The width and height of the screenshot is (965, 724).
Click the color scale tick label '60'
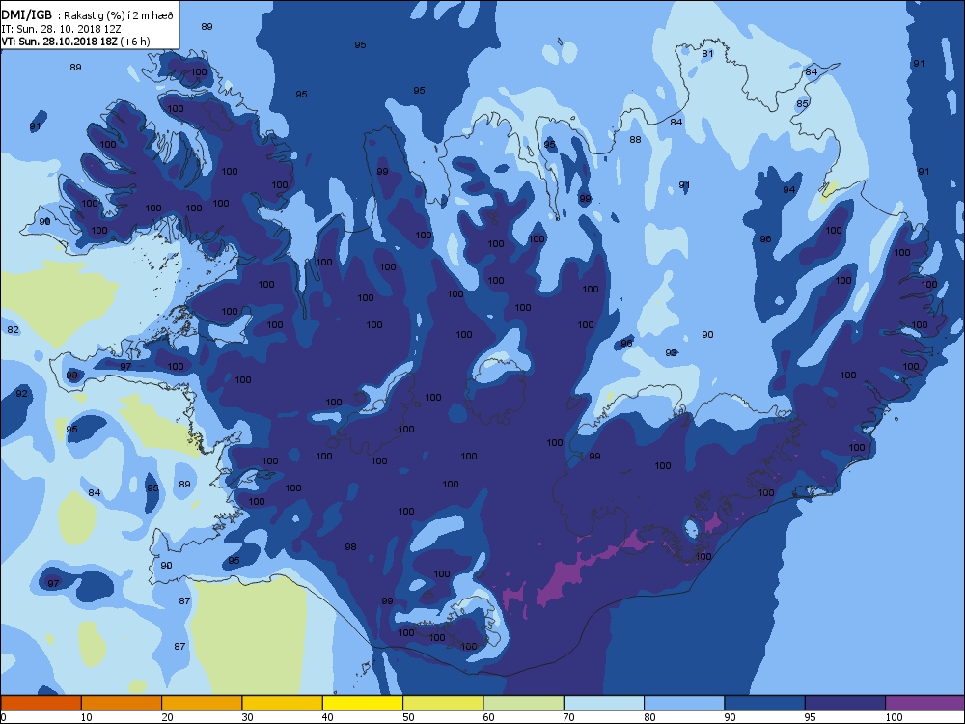click(x=488, y=717)
